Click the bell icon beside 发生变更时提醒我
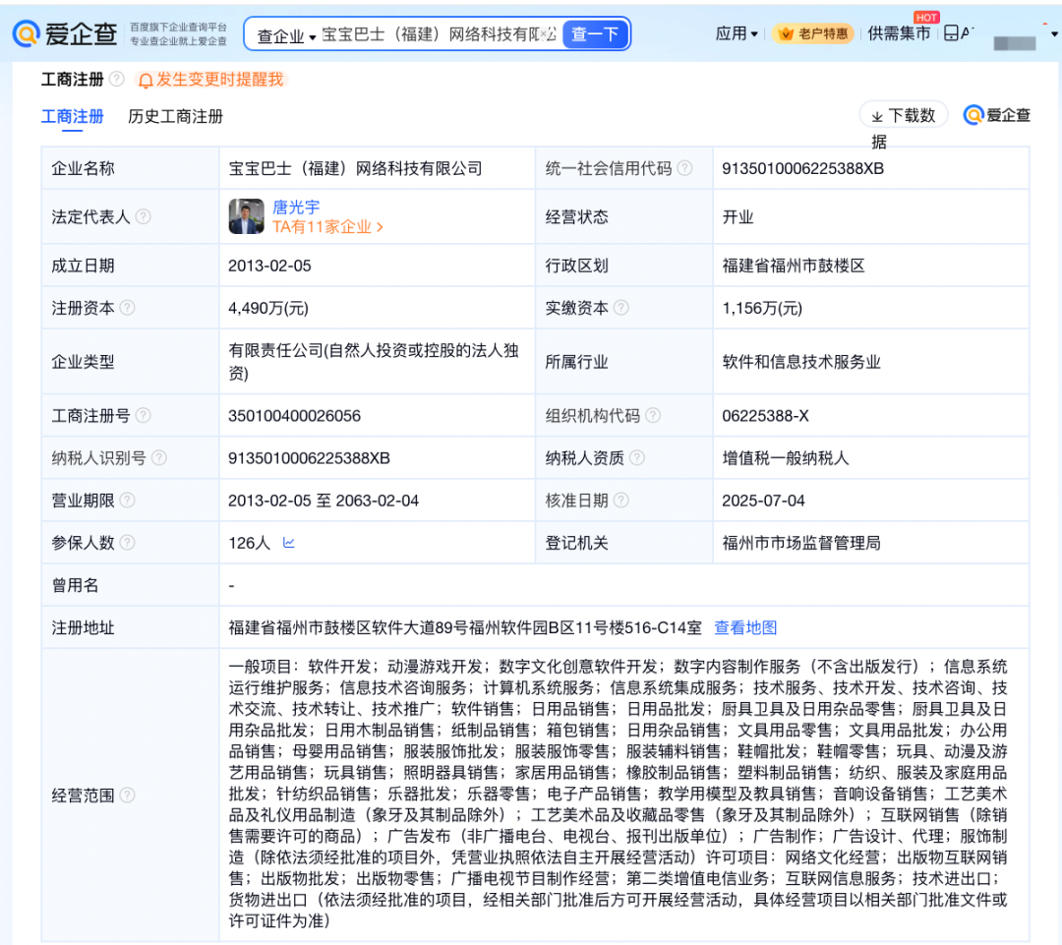The height and width of the screenshot is (945, 1062). [x=146, y=80]
